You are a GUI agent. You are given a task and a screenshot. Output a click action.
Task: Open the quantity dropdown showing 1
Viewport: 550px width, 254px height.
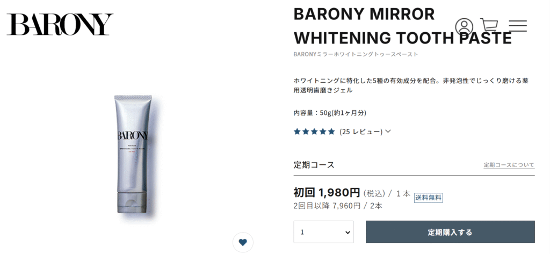coord(324,232)
